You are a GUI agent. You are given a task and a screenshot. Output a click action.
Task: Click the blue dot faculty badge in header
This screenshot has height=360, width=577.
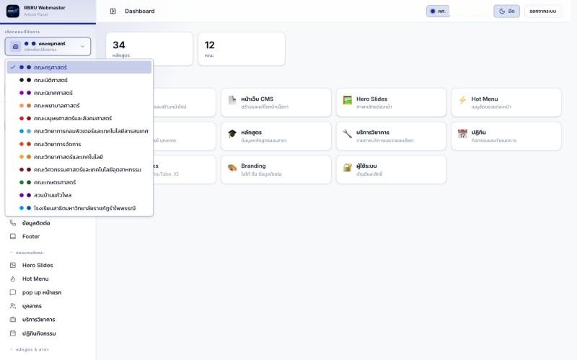pyautogui.click(x=438, y=12)
